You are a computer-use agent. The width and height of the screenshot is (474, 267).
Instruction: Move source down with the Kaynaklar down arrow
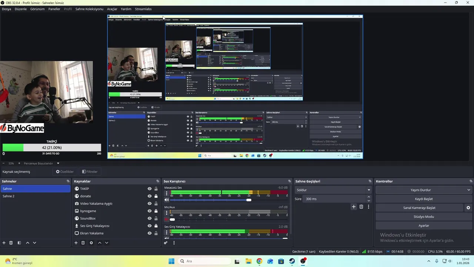tap(107, 243)
